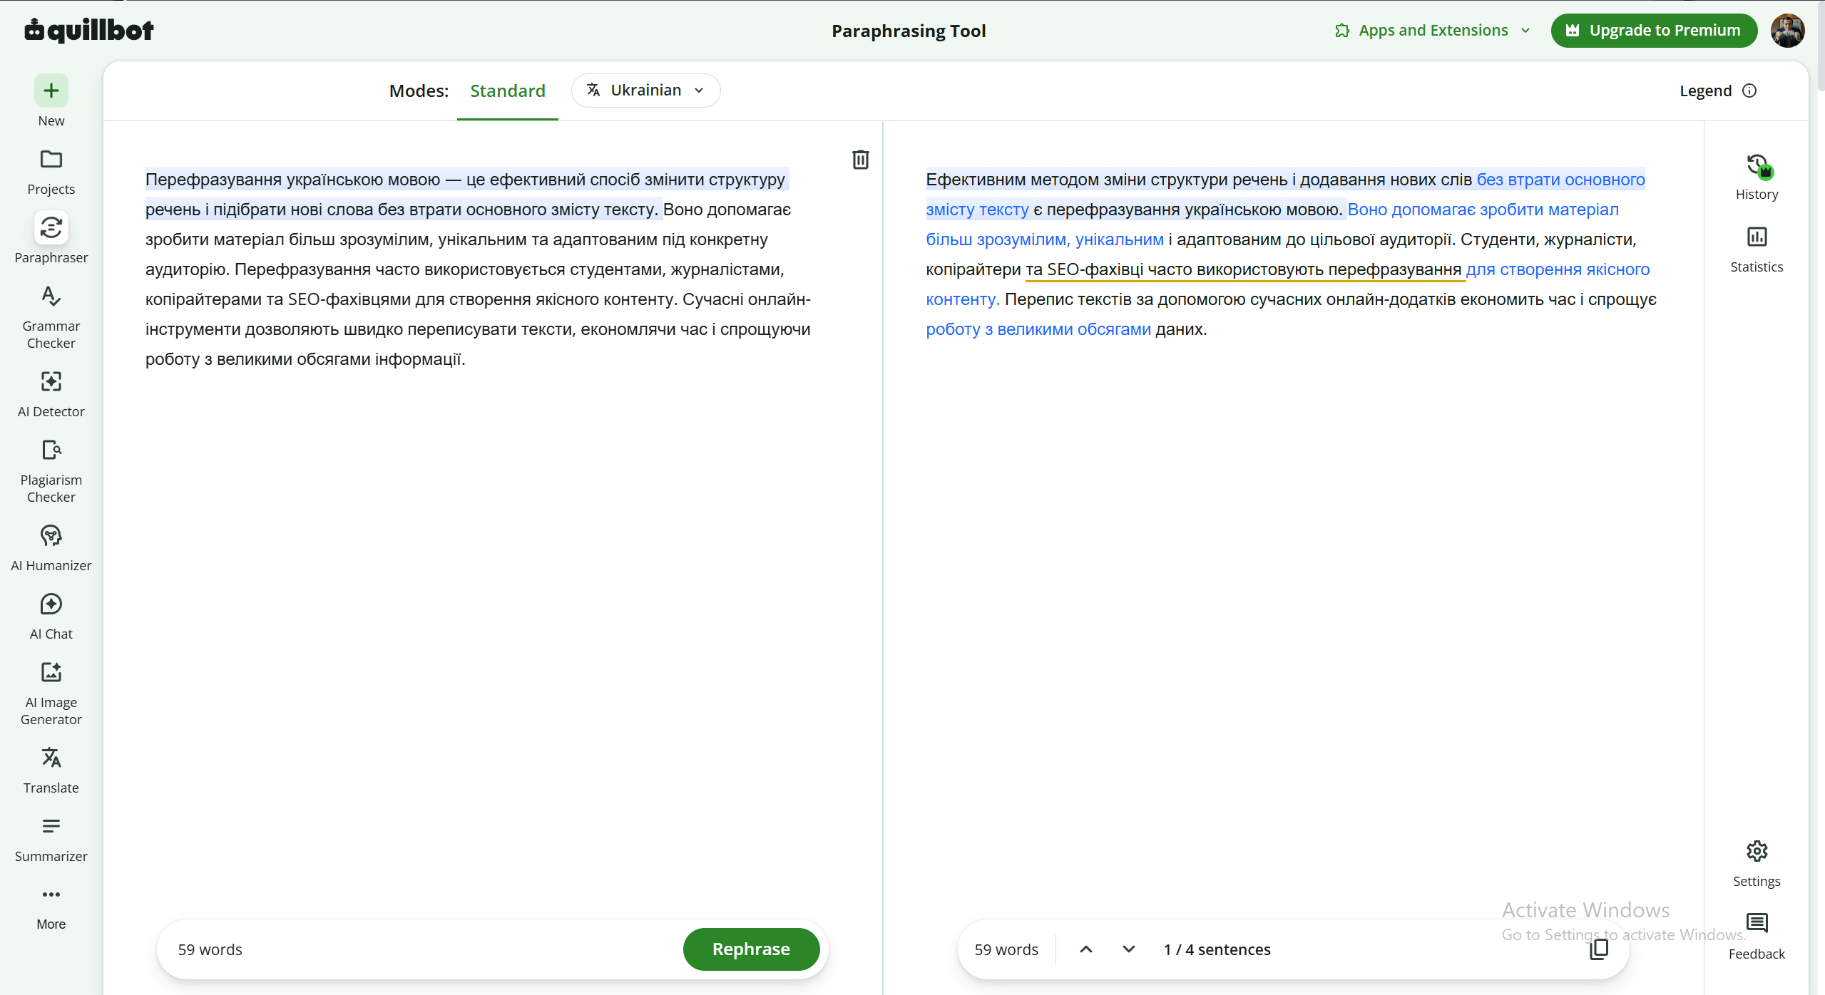Screen dimensions: 1825x995
Task: Open the Grammar Checker tool
Action: click(x=51, y=317)
